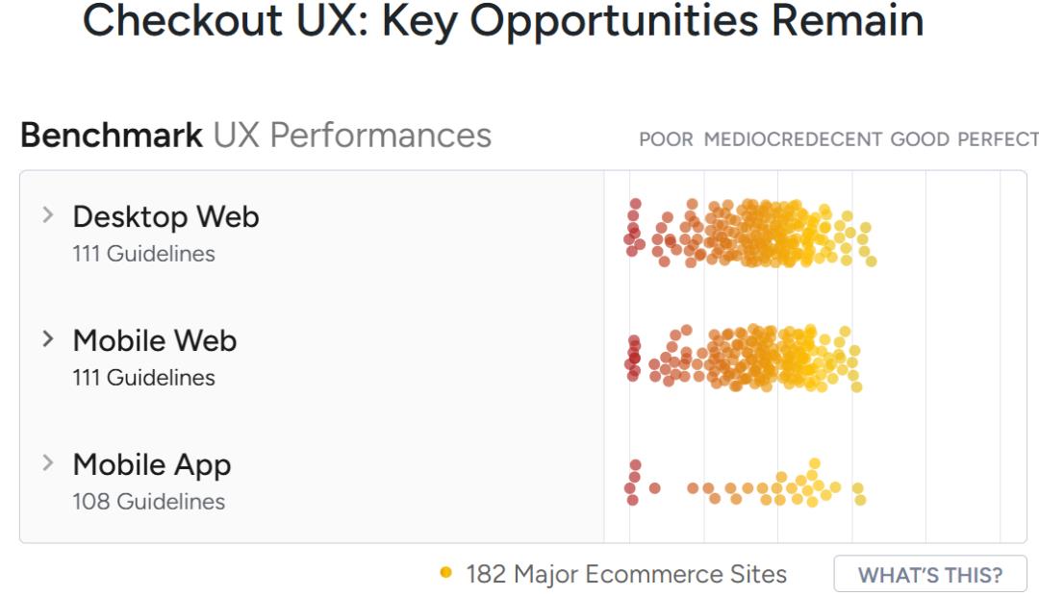
Task: Click the PERFECT column label
Action: [998, 139]
